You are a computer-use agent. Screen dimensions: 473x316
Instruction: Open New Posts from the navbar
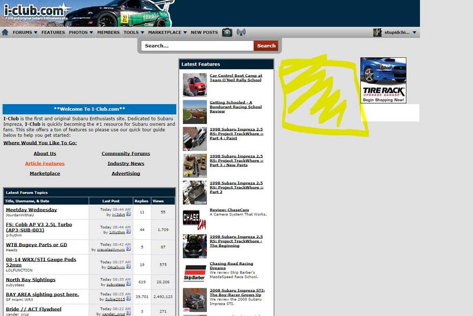(x=204, y=32)
